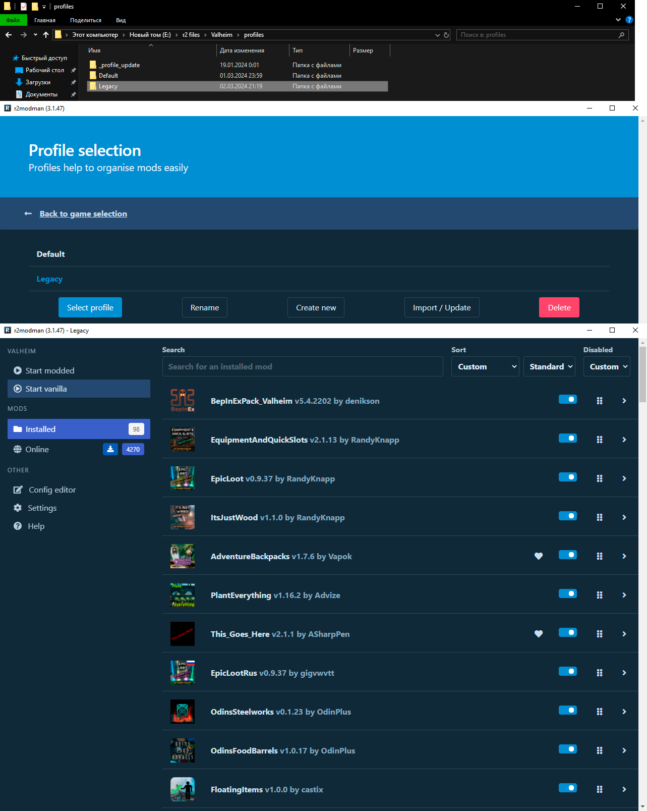The image size is (647, 811).
Task: Expand the OdinsFoodBarrels row chevron
Action: coord(624,750)
